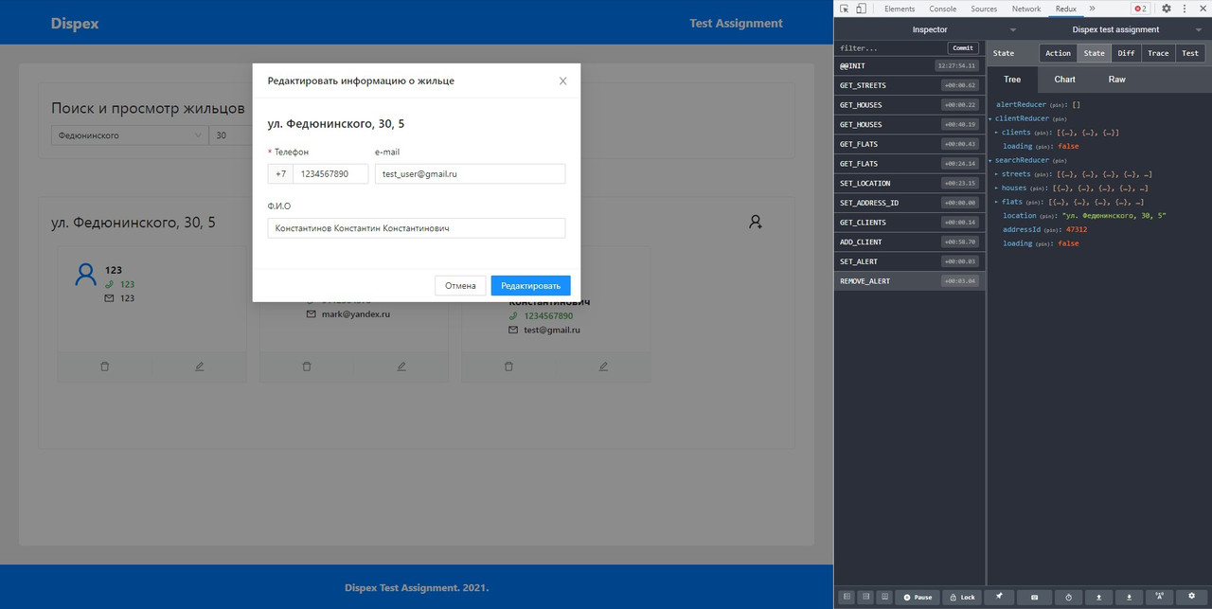Delete the test@gmail.ru resident card
Viewport: 1212px width, 609px height.
click(508, 367)
